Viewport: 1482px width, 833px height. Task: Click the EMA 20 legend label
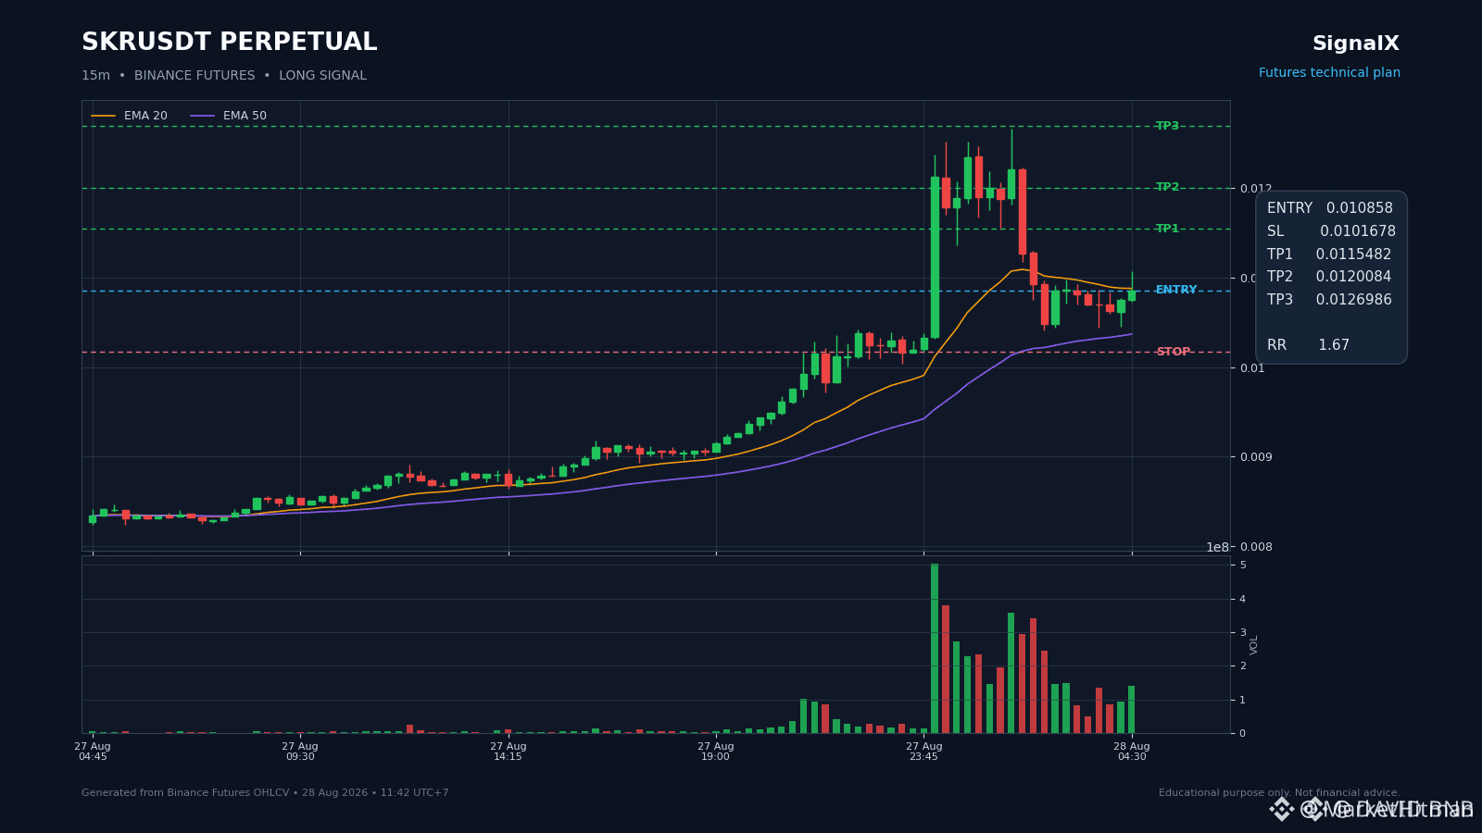[145, 117]
